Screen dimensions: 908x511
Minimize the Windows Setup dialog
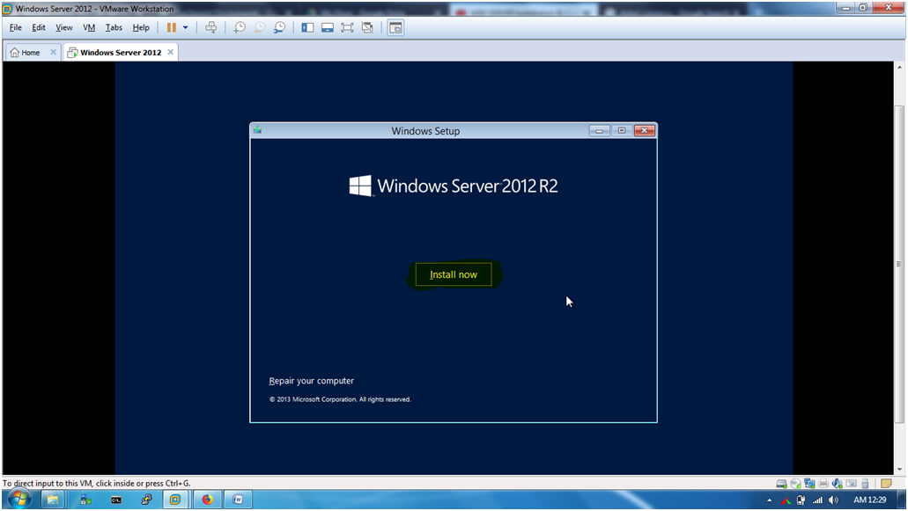click(x=600, y=131)
